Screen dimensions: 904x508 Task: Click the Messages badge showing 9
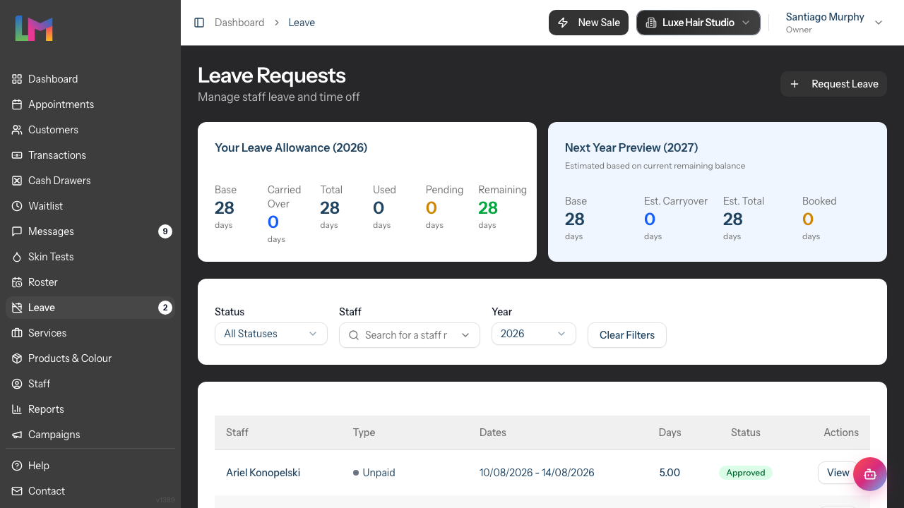tap(165, 231)
